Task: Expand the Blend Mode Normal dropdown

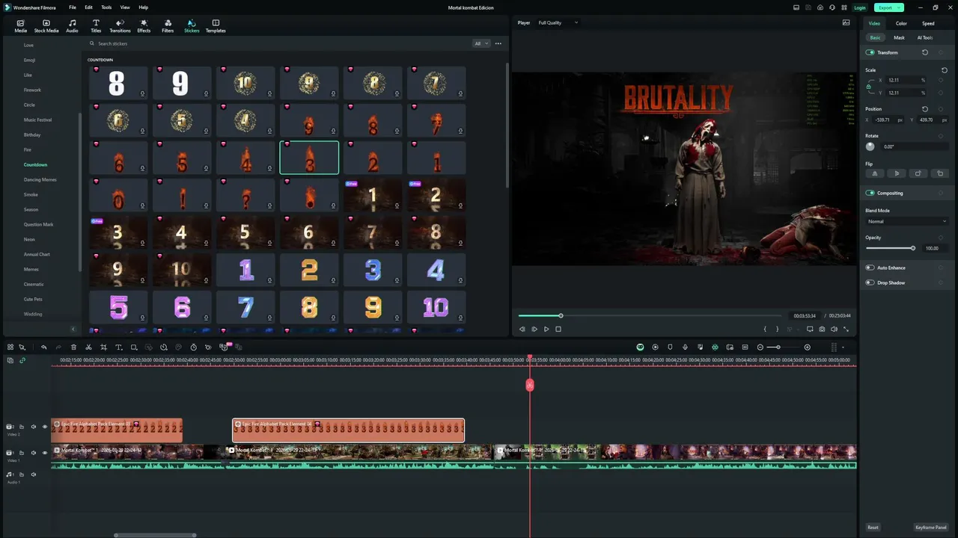Action: coord(907,221)
